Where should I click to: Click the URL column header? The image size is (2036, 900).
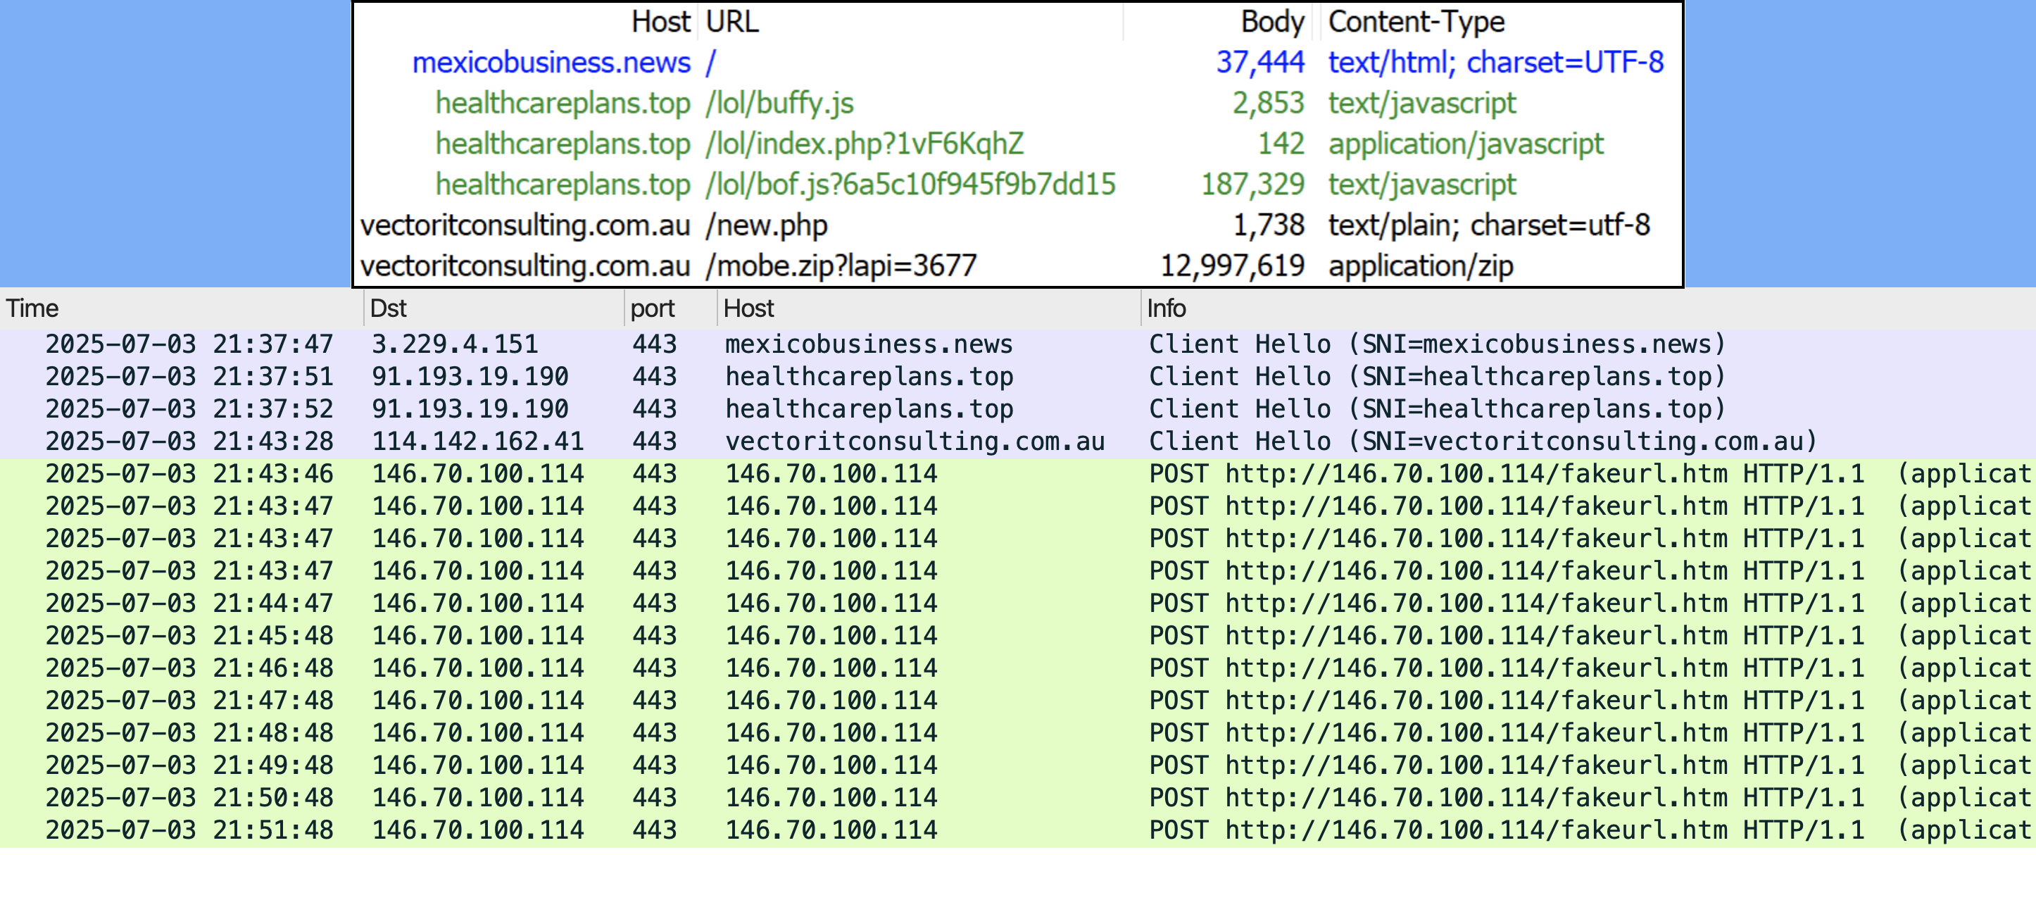(x=732, y=22)
